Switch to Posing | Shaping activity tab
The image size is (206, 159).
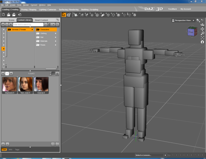pyautogui.click(x=29, y=10)
